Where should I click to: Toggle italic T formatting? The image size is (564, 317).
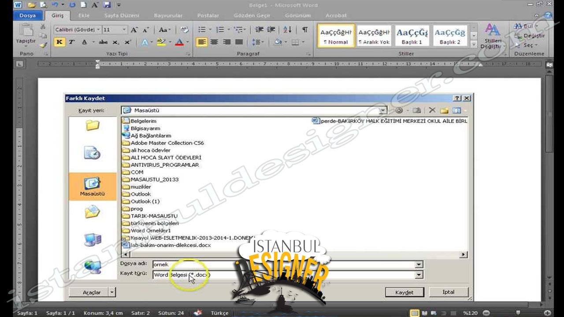71,42
